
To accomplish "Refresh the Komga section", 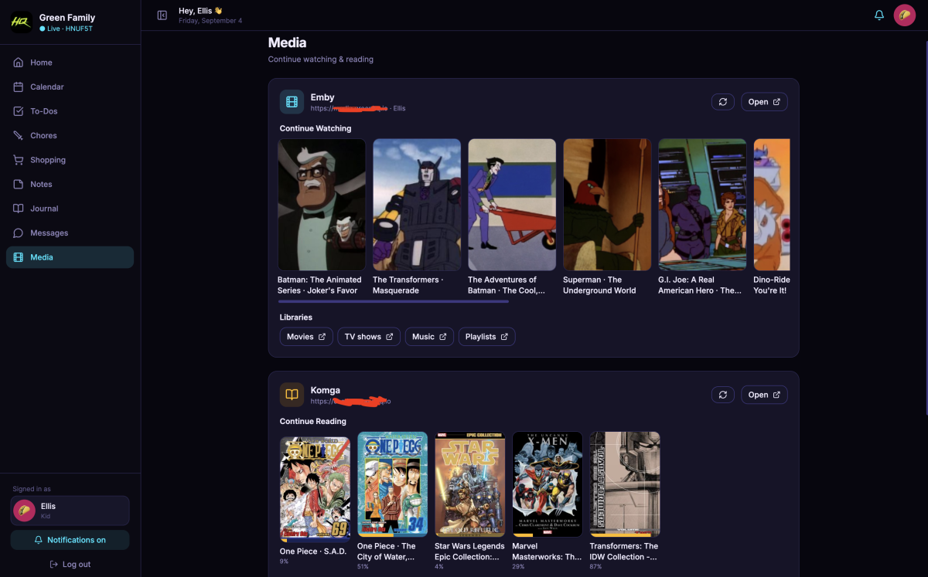I will 723,395.
